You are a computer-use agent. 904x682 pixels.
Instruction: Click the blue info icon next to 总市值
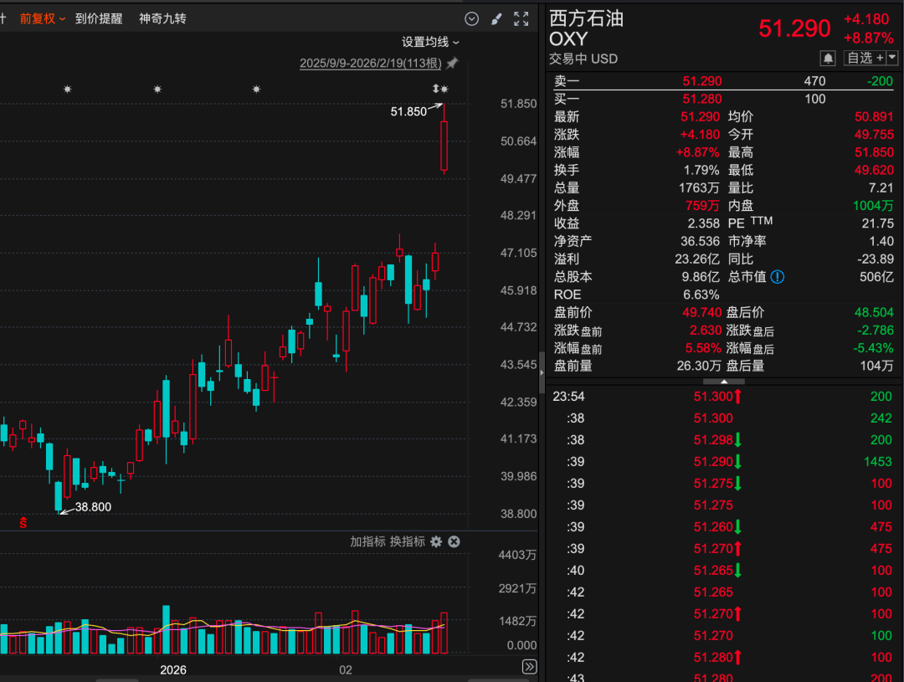point(777,277)
